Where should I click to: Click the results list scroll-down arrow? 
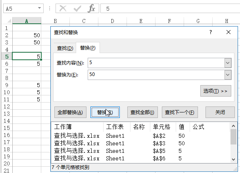click(x=233, y=159)
